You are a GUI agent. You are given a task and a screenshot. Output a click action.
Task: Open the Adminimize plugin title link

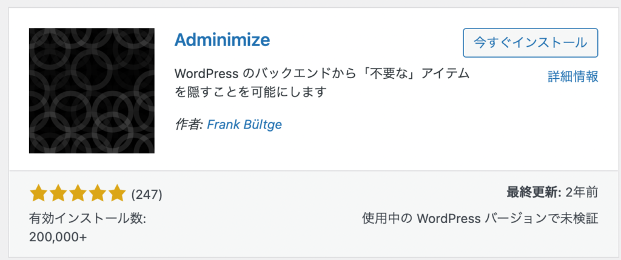222,39
